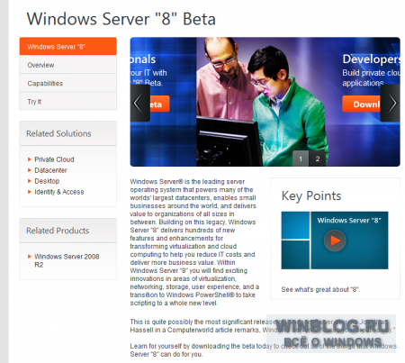Click the Related Solutions panel header

(68, 133)
